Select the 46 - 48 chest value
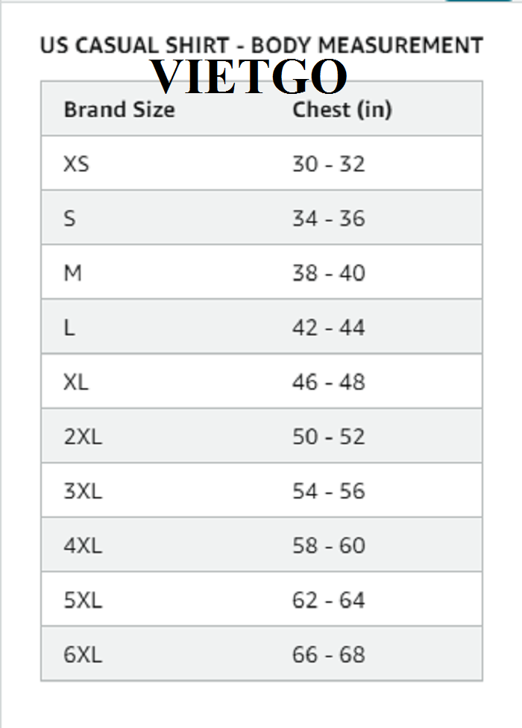 pos(328,382)
